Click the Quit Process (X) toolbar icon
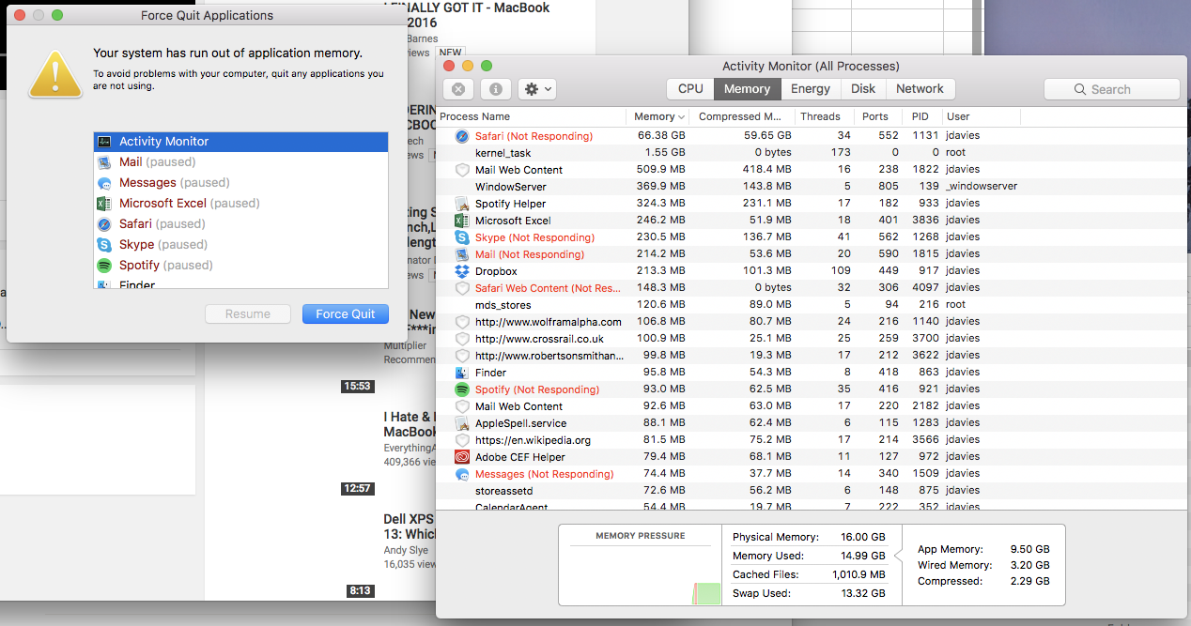Image resolution: width=1191 pixels, height=626 pixels. [x=457, y=89]
